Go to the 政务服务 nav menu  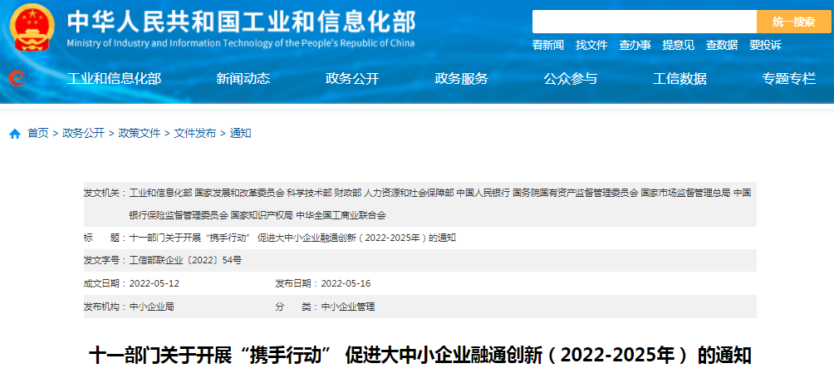pos(461,79)
